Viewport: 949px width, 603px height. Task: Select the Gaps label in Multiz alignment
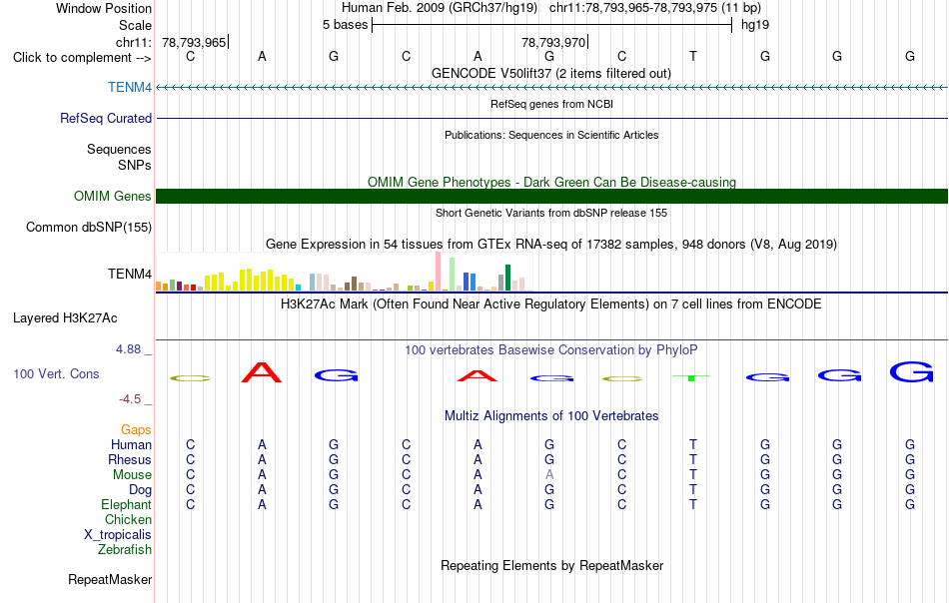pos(136,429)
